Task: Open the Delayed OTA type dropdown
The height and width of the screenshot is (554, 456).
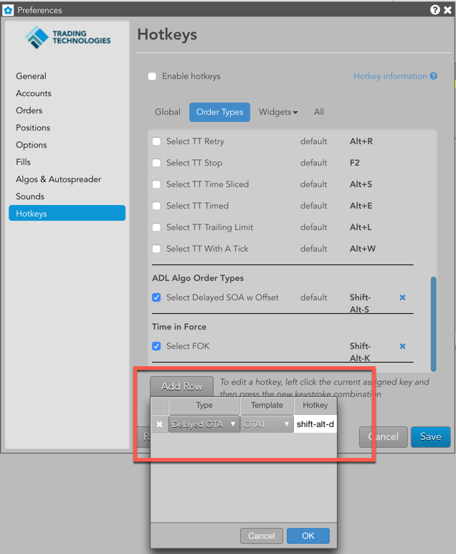Action: point(204,424)
